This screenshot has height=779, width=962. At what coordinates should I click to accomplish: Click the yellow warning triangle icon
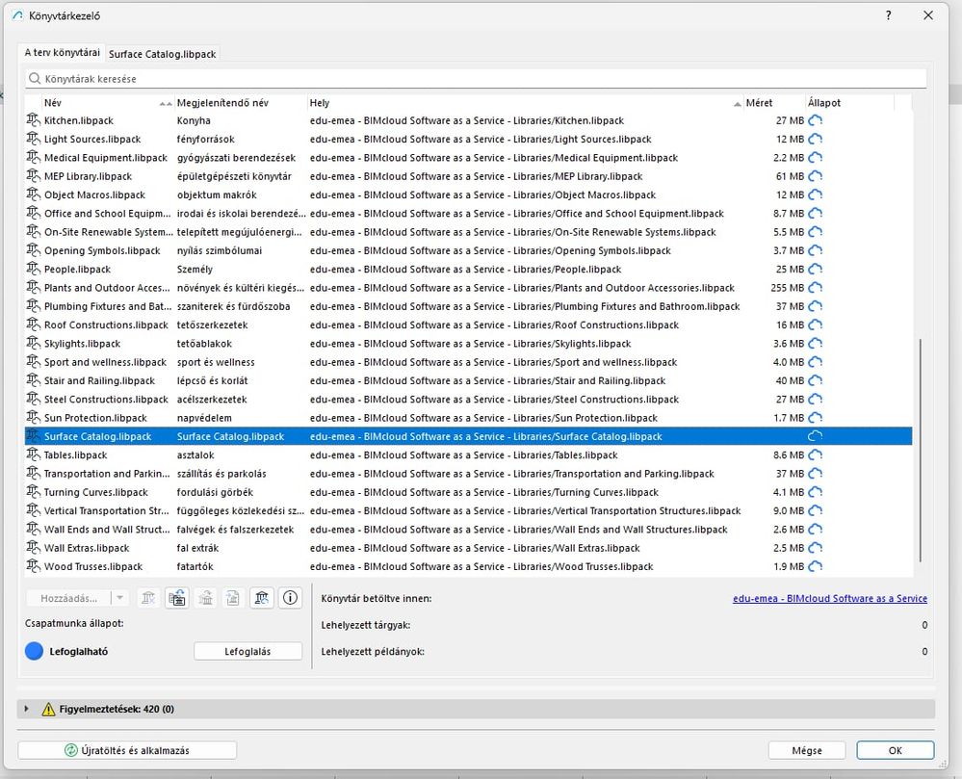48,709
